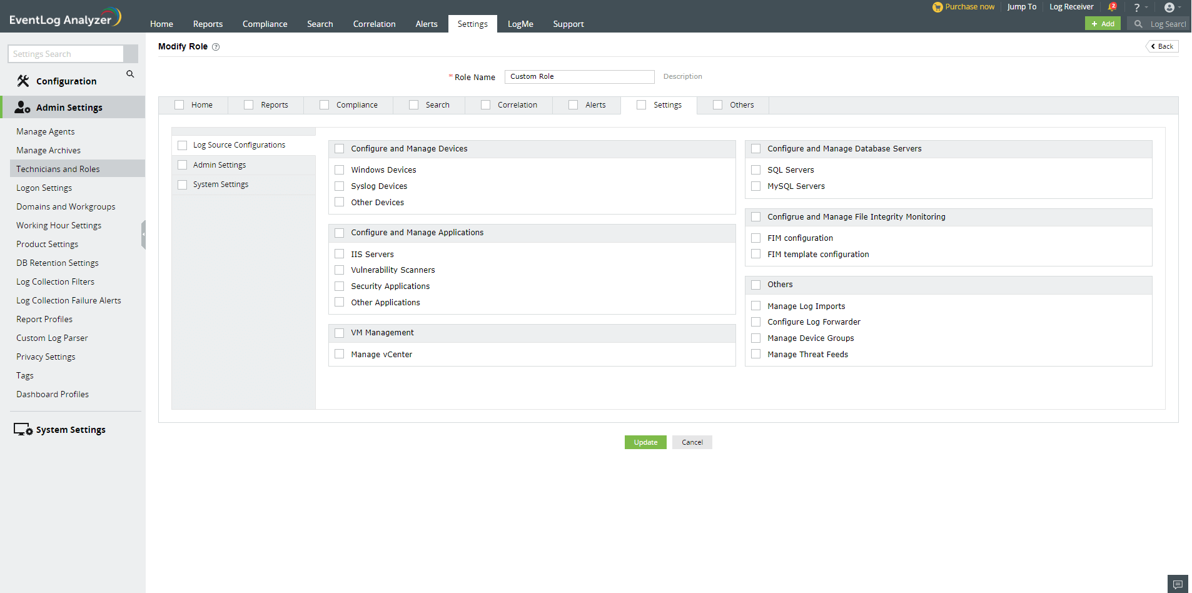
Task: Click the sidebar magnifier search icon
Action: [130, 74]
